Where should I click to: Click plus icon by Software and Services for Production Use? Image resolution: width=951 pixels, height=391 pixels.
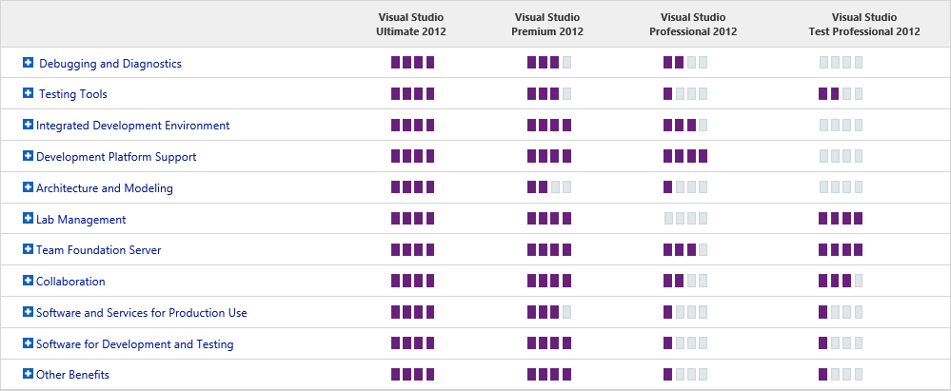pos(28,312)
